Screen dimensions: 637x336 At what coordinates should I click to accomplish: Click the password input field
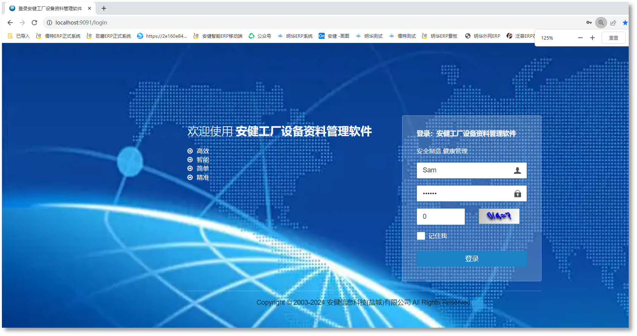click(464, 193)
